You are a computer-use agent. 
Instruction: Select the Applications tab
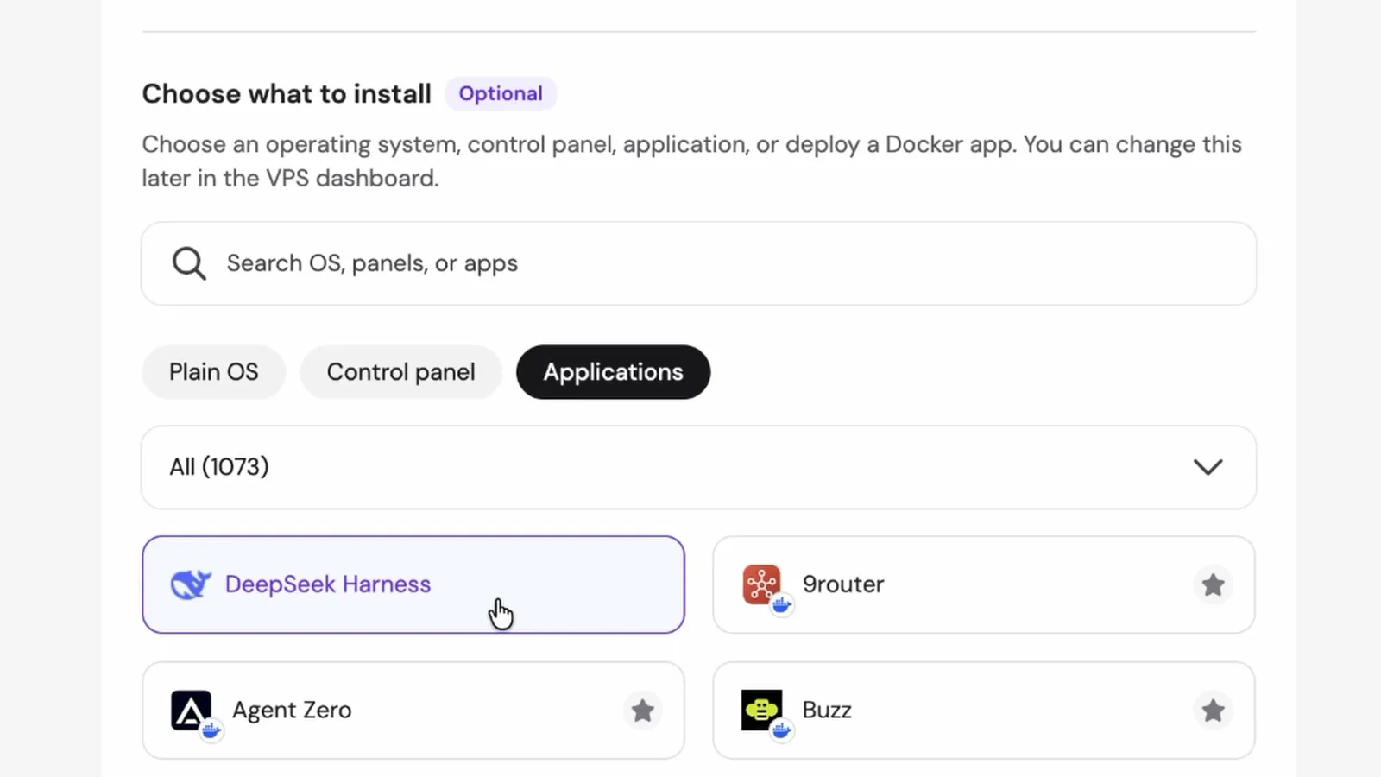pos(613,372)
